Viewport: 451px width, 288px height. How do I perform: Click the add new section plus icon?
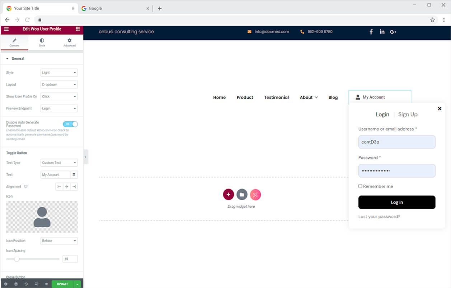[229, 195]
